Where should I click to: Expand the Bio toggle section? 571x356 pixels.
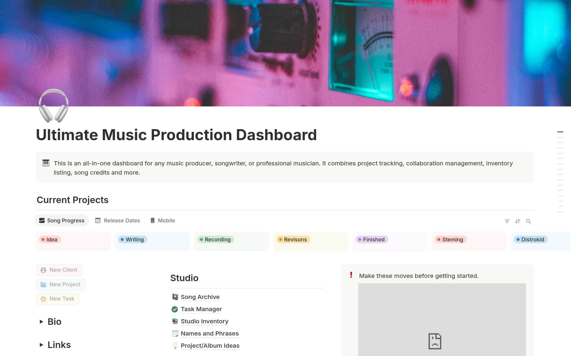tap(41, 322)
